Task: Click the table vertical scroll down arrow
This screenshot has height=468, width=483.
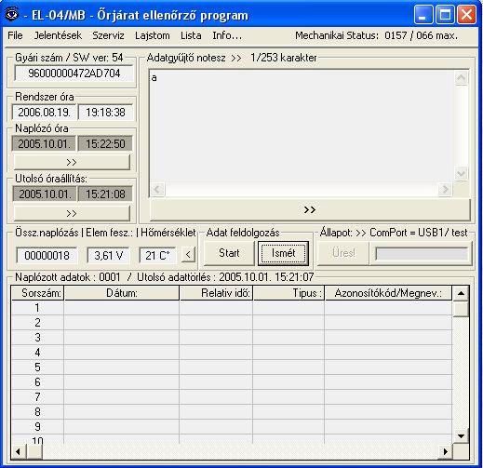Action: click(461, 436)
